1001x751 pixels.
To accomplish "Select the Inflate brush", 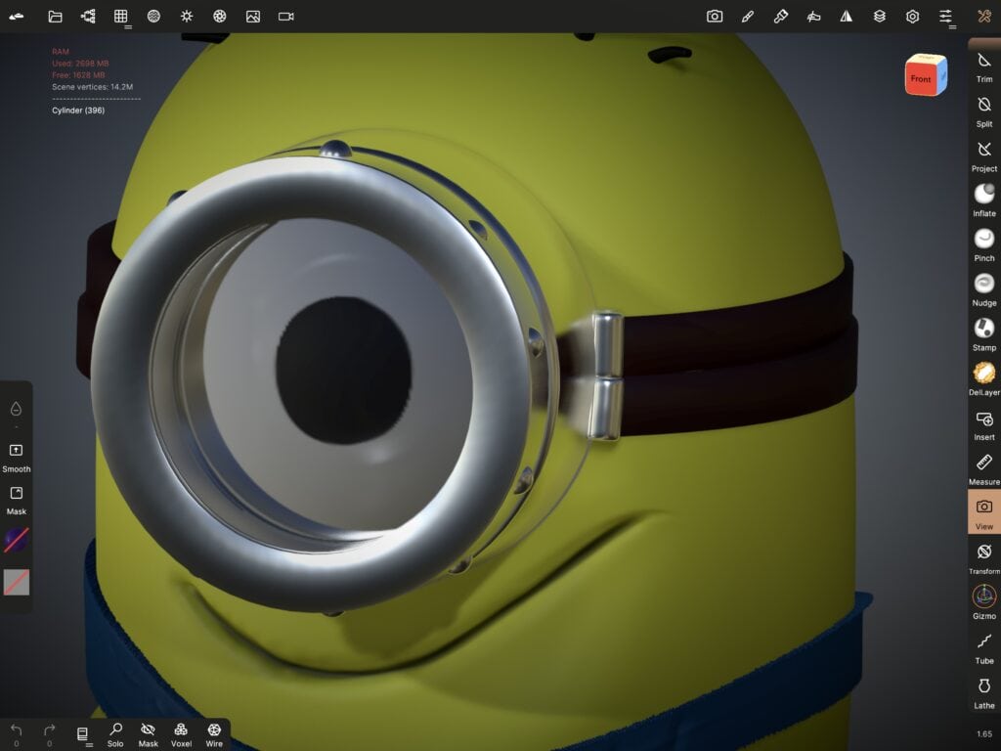I will click(984, 199).
